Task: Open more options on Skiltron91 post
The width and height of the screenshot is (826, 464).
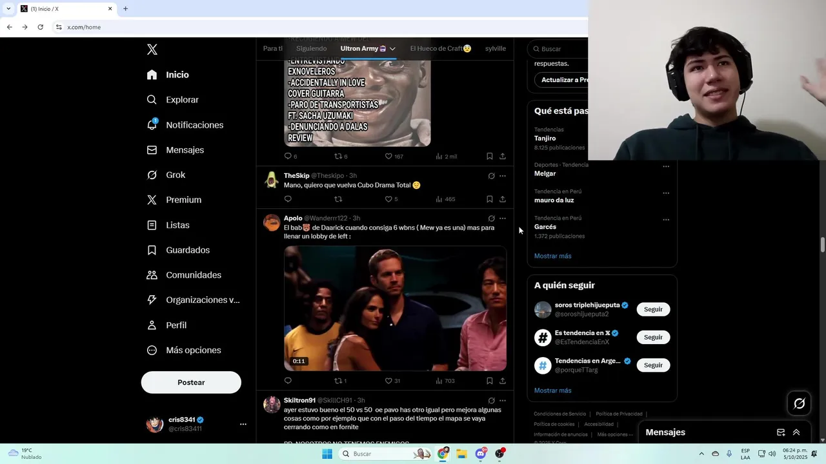Action: coord(503,401)
